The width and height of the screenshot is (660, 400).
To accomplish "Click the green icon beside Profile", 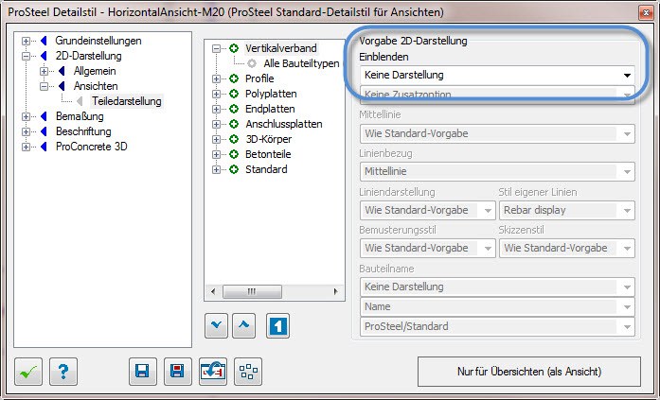I will pyautogui.click(x=234, y=78).
